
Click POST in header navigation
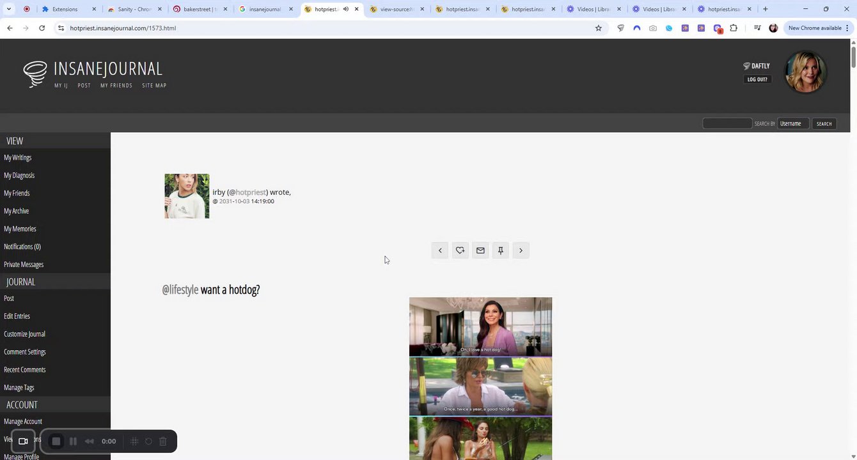point(84,86)
